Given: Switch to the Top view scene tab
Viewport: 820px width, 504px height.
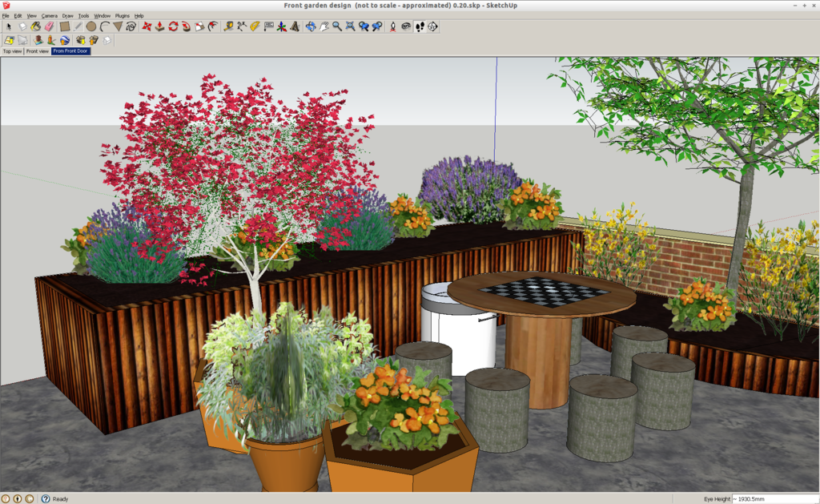Looking at the screenshot, I should 12,51.
